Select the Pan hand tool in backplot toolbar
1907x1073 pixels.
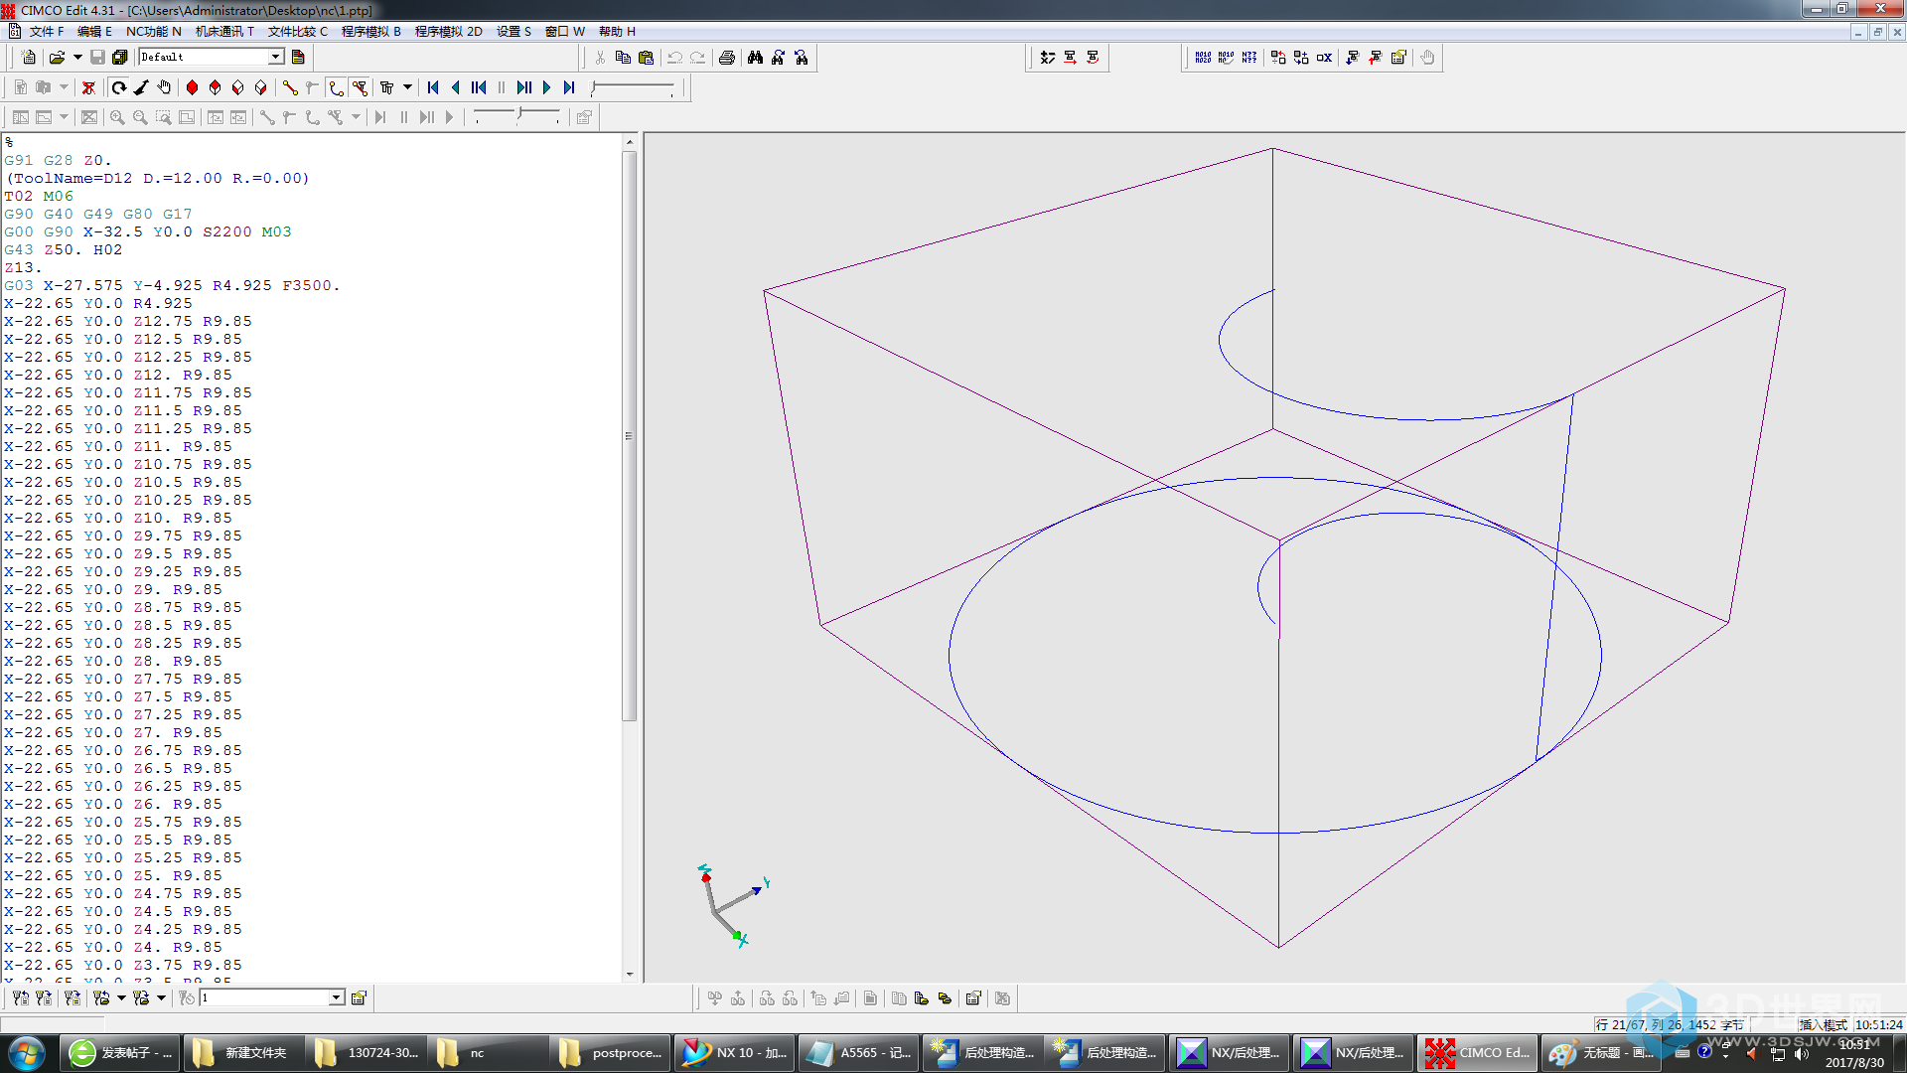click(x=165, y=87)
